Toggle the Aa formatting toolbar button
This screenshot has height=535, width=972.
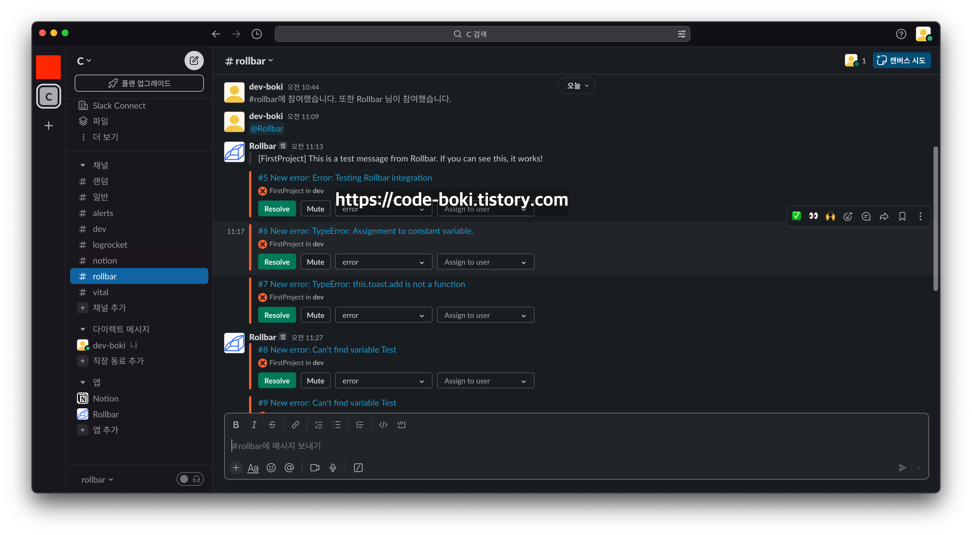pos(253,468)
